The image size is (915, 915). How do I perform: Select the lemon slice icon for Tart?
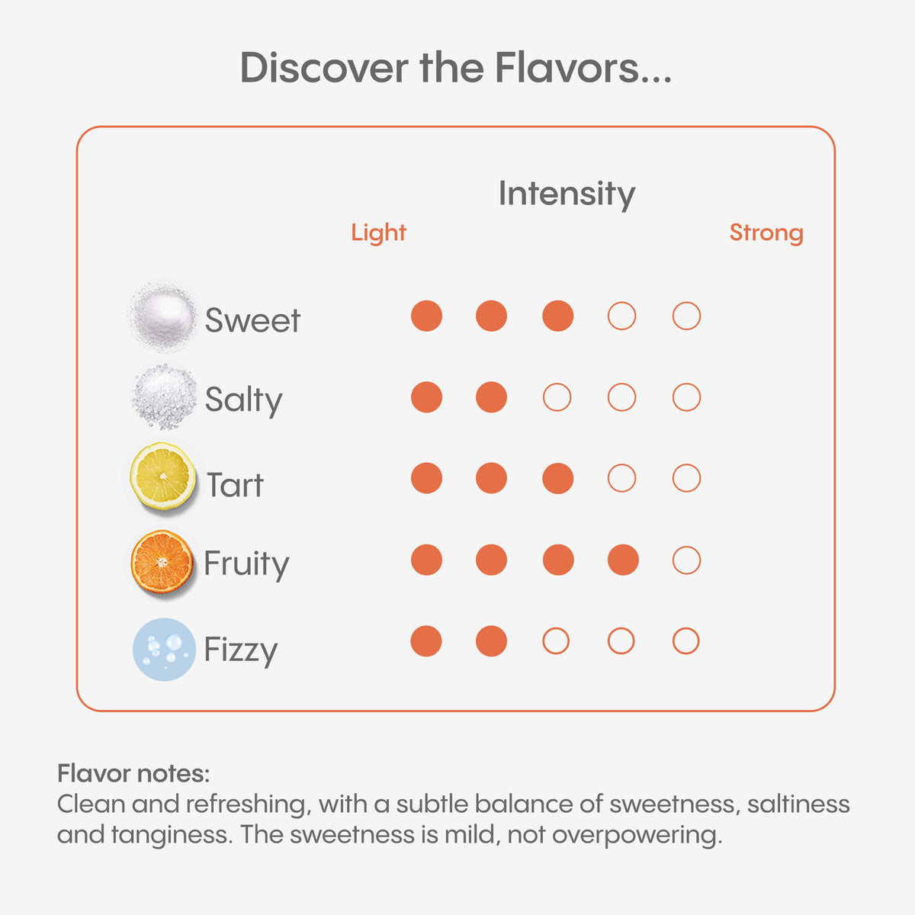[162, 477]
